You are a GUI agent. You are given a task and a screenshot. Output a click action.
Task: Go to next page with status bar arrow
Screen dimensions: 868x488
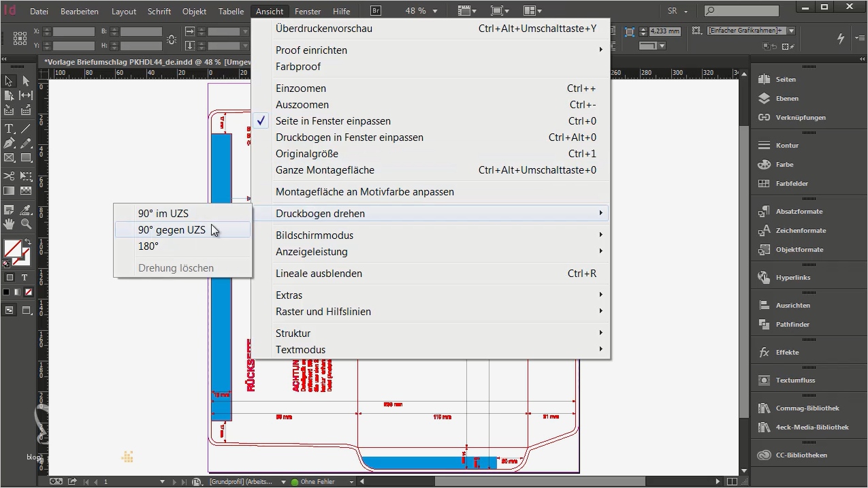point(175,481)
